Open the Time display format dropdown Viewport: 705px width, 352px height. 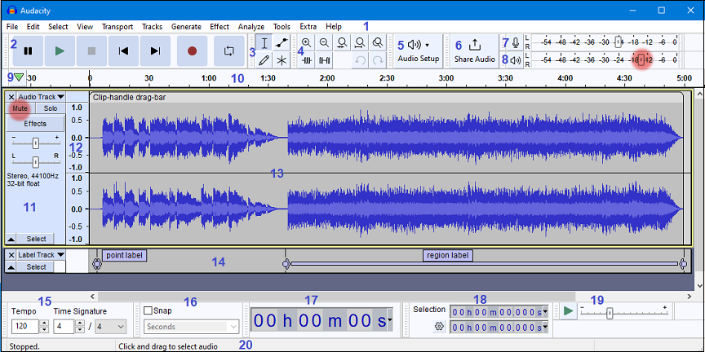coord(389,320)
